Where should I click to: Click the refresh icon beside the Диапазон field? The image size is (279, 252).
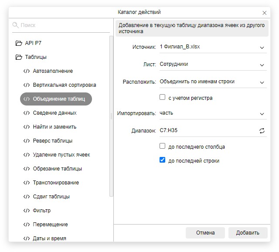pyautogui.click(x=262, y=131)
